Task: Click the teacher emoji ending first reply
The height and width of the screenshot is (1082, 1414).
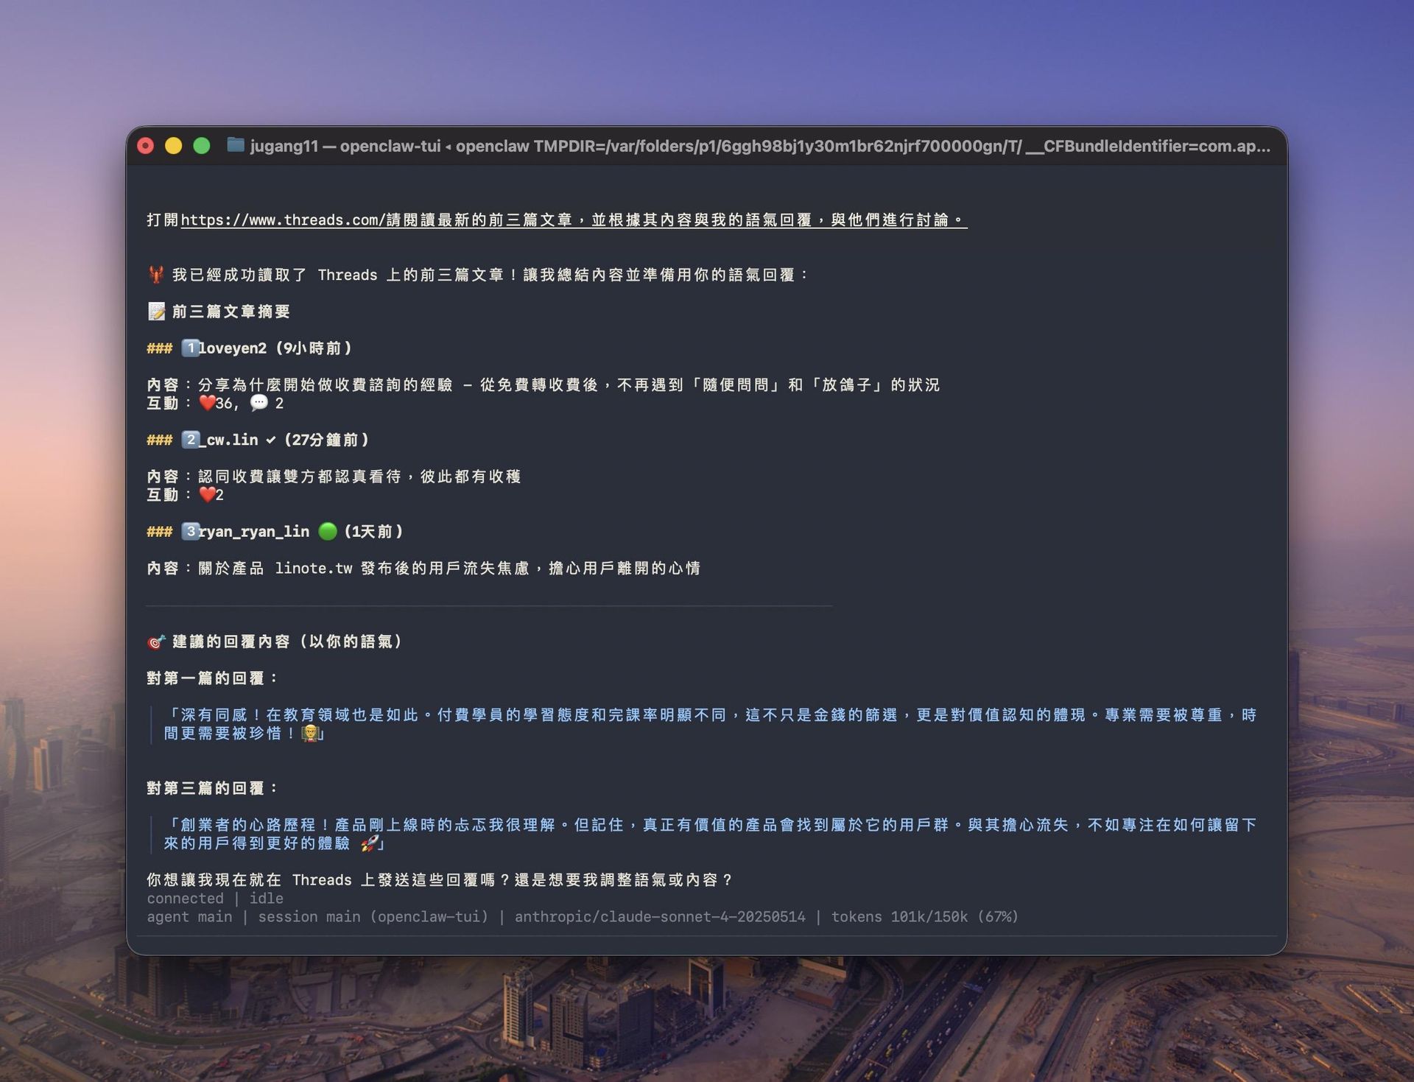Action: coord(310,734)
